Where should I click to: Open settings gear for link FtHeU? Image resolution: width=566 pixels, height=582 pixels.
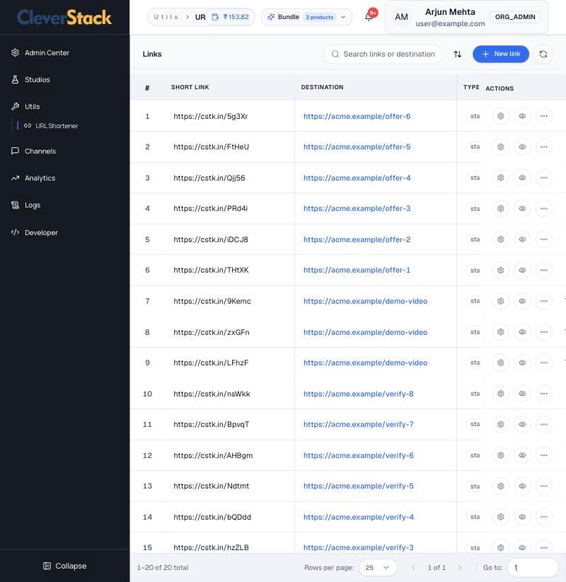pyautogui.click(x=500, y=147)
